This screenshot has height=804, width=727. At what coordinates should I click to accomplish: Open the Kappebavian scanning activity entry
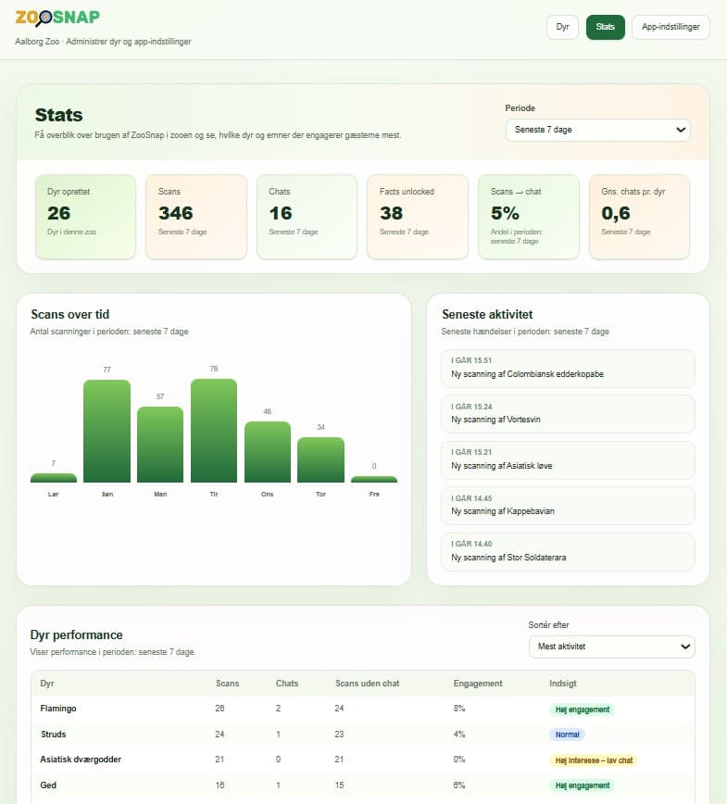(568, 506)
